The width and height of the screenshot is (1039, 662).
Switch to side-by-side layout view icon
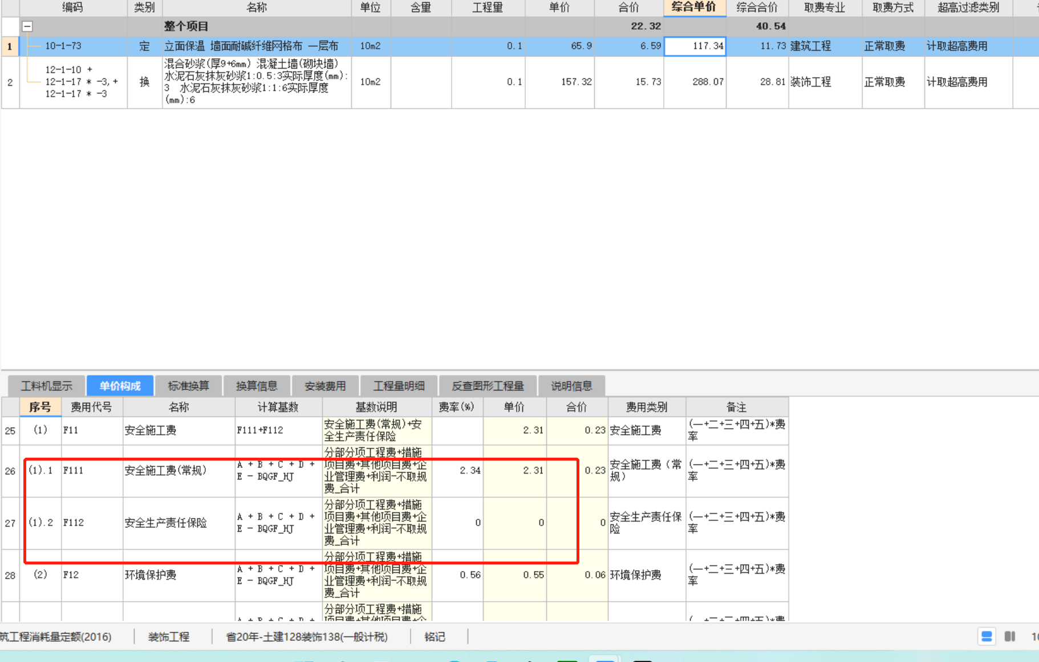pyautogui.click(x=1010, y=636)
